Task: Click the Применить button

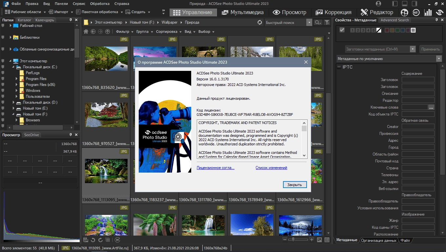Action: pos(431,49)
